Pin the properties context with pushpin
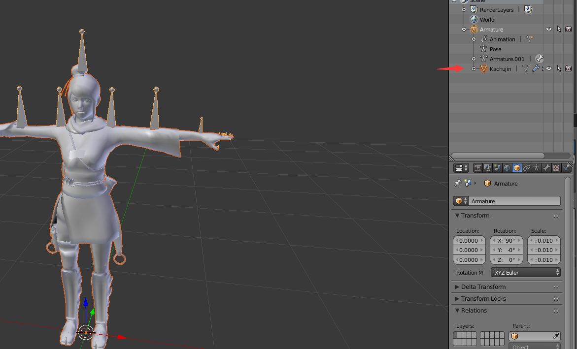 point(457,183)
